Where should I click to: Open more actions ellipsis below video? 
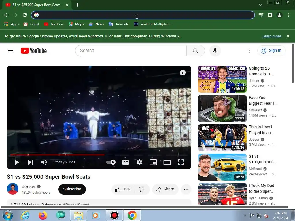click(x=186, y=189)
